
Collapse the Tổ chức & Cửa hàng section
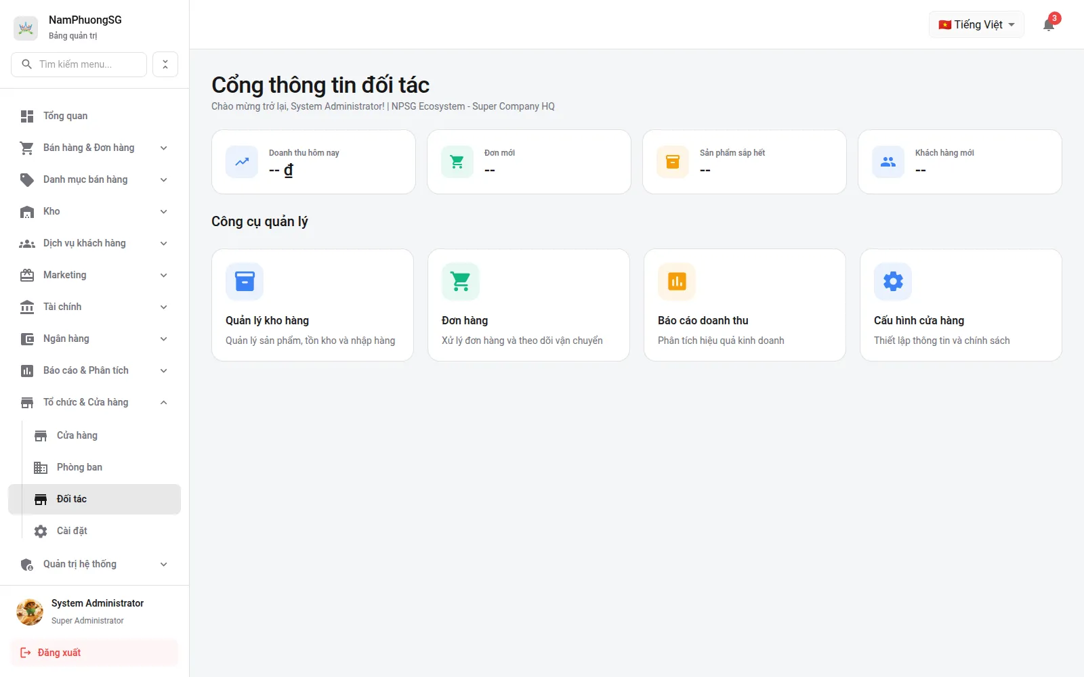(x=94, y=402)
